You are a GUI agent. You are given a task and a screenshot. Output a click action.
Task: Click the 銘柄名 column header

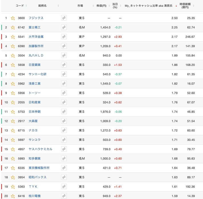click(x=42, y=6)
